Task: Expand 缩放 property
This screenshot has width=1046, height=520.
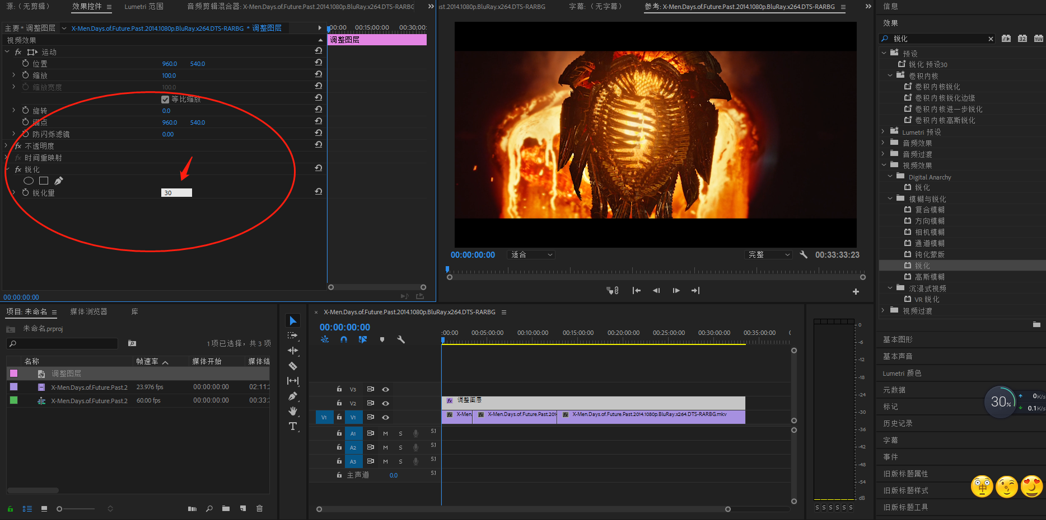Action: pos(13,74)
